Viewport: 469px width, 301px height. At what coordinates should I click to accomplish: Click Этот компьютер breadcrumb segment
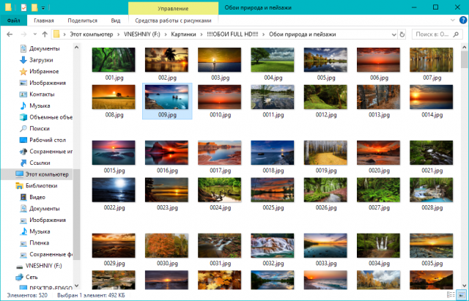[92, 34]
